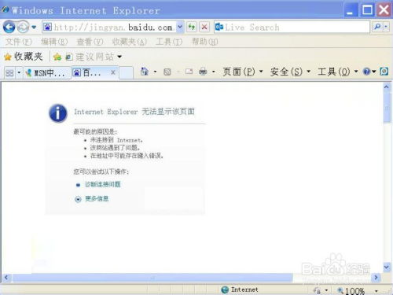Image resolution: width=393 pixels, height=295 pixels.
Task: Open the 页面(P) Page dropdown menu
Action: tap(243, 72)
